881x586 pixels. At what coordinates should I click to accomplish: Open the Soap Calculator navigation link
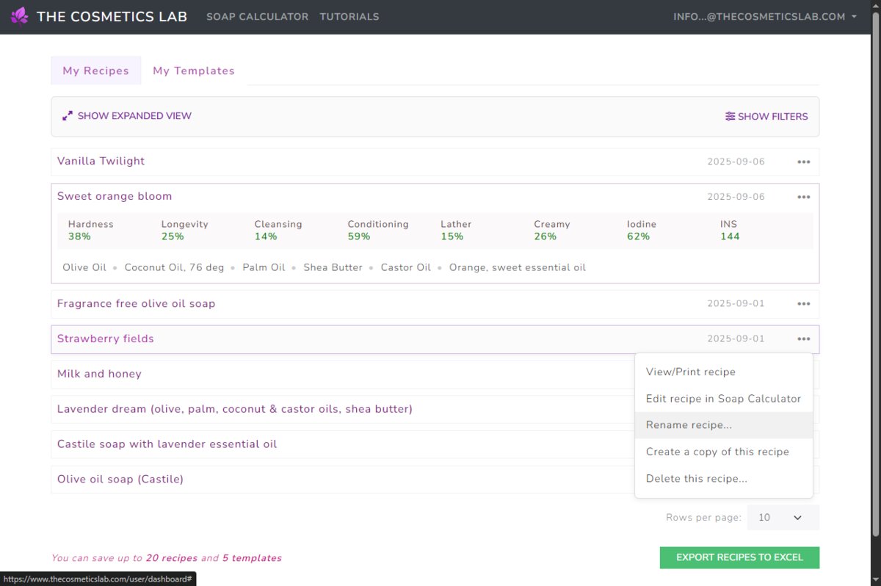(257, 16)
